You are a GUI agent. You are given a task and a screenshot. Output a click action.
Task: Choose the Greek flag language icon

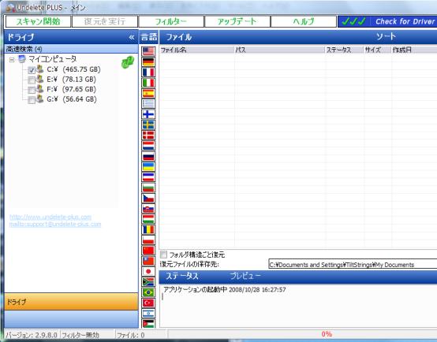pyautogui.click(x=148, y=104)
